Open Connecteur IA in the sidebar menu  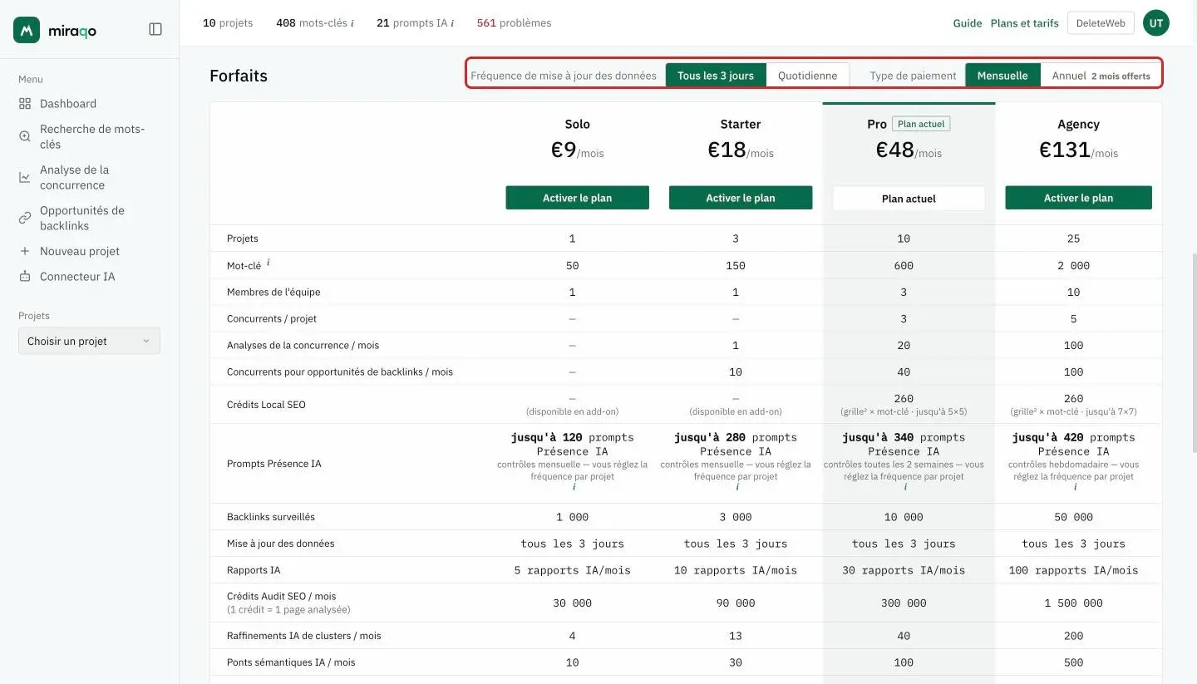tap(76, 276)
